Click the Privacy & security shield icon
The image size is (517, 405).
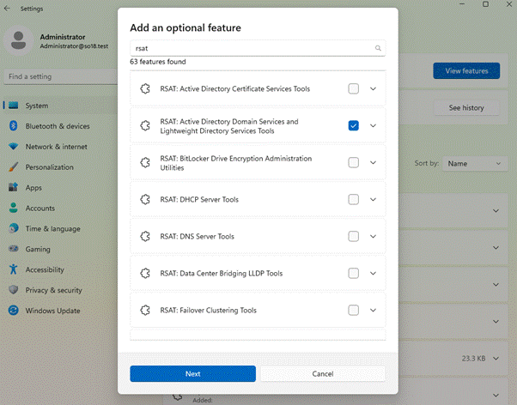(13, 290)
